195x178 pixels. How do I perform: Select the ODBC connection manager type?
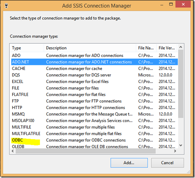(95, 140)
